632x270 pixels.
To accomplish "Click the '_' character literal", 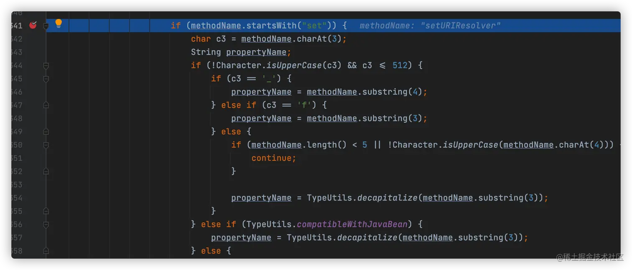I will pos(269,79).
